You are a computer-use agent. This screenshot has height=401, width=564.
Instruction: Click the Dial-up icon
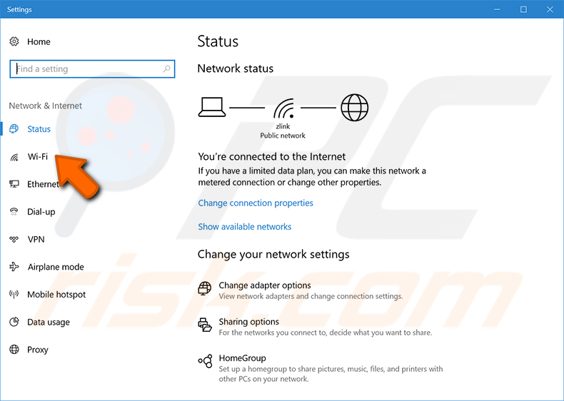(14, 211)
